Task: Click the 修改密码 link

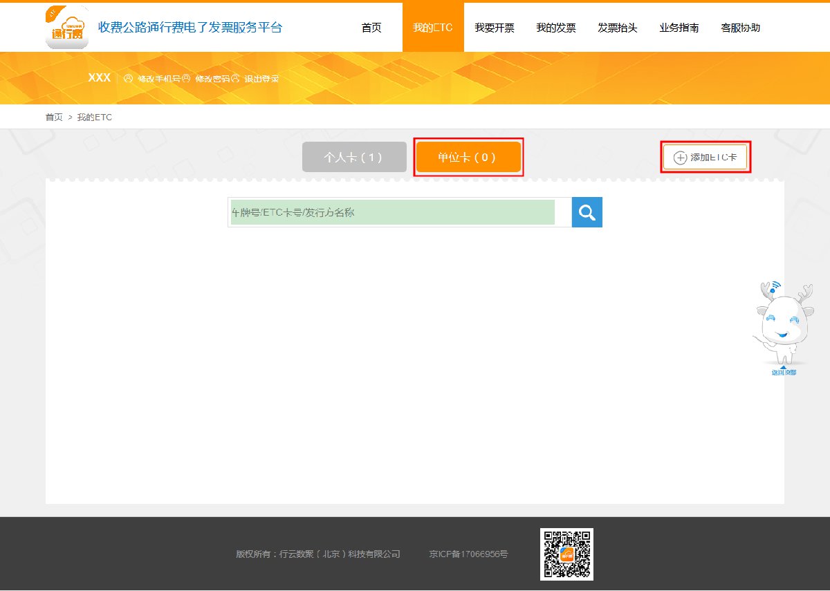Action: (212, 79)
